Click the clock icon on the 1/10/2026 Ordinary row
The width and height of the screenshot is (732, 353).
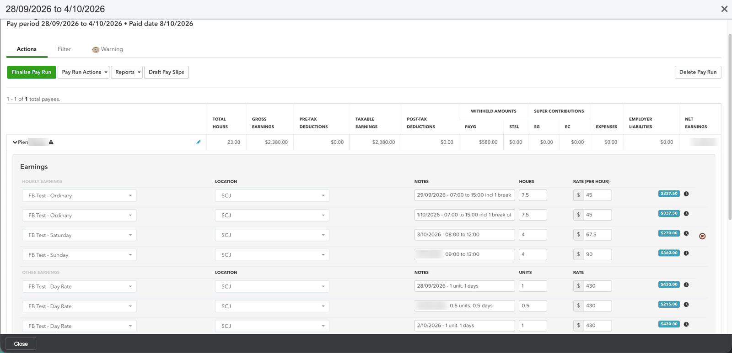[686, 213]
